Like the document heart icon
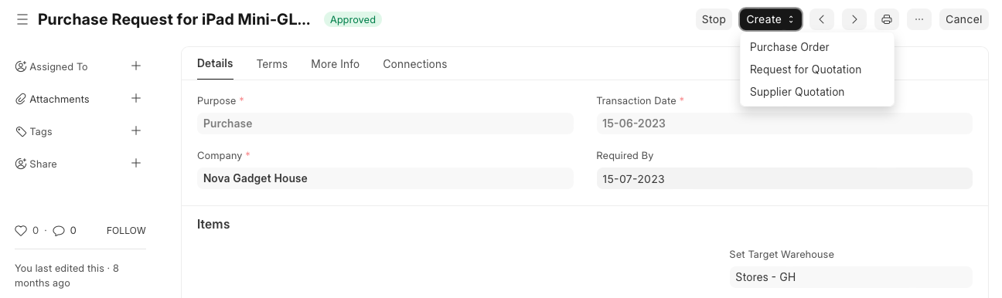Screen dimensions: 1002x298 22,230
